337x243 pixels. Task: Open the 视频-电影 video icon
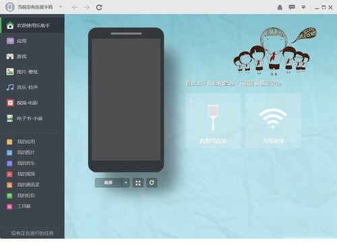(10, 103)
